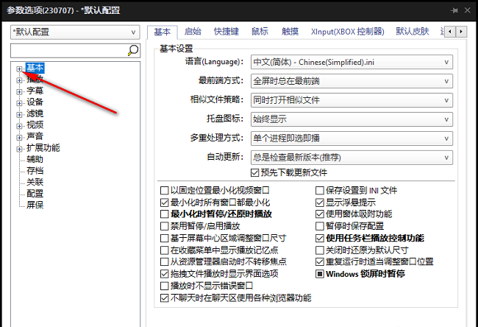Select 基本 label in the tree
Image resolution: width=478 pixels, height=327 pixels.
[x=35, y=68]
